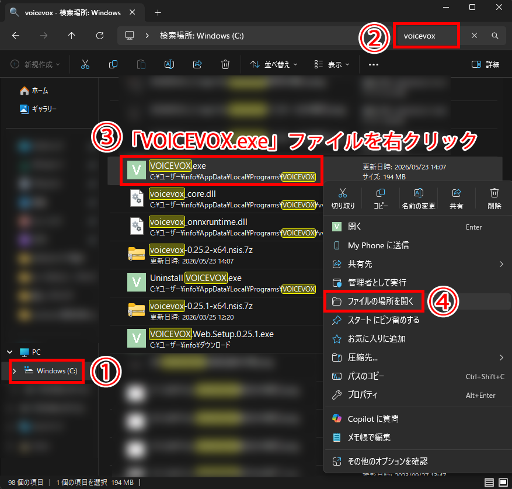Viewport: 512px width, 489px height.
Task: Open the 新規作成 dropdown
Action: coord(35,64)
